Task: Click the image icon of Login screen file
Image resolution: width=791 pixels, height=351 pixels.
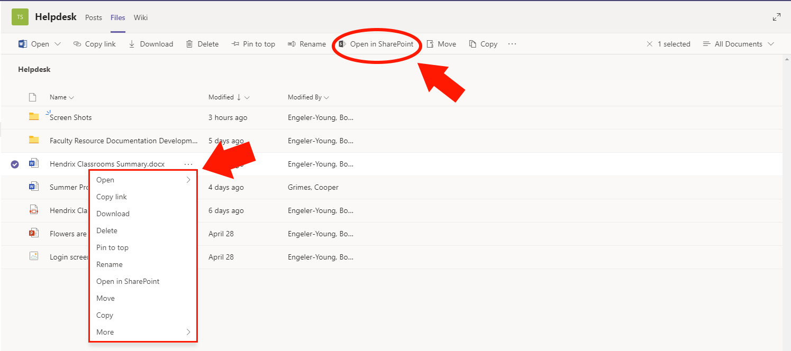Action: point(34,256)
